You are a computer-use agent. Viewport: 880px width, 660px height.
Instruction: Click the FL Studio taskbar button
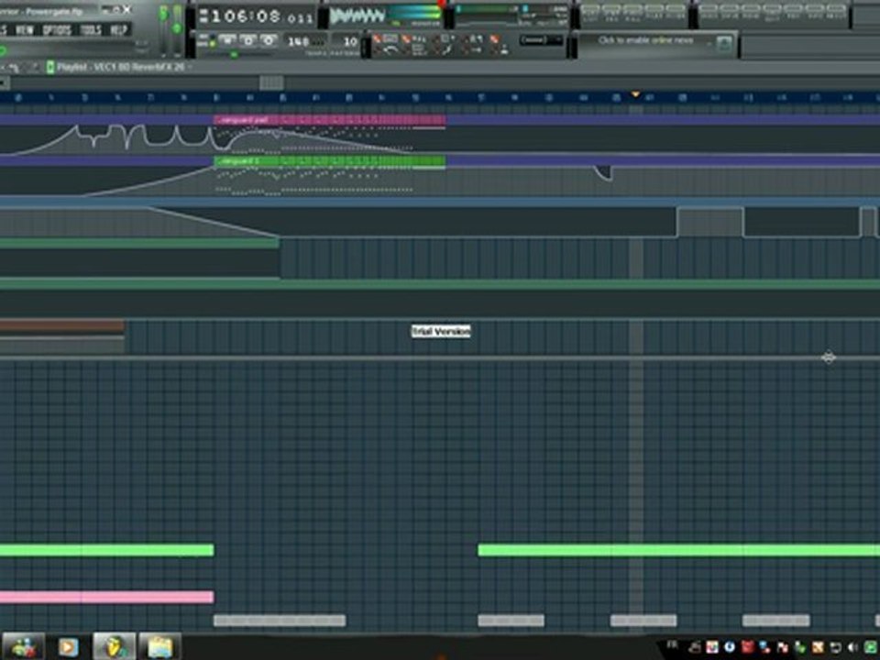[114, 647]
